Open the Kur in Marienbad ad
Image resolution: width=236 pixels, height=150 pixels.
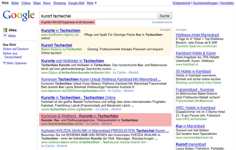coord(190,126)
